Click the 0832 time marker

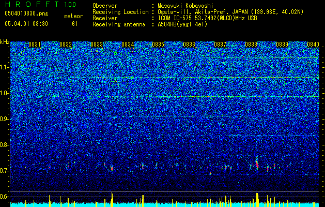tap(66, 45)
